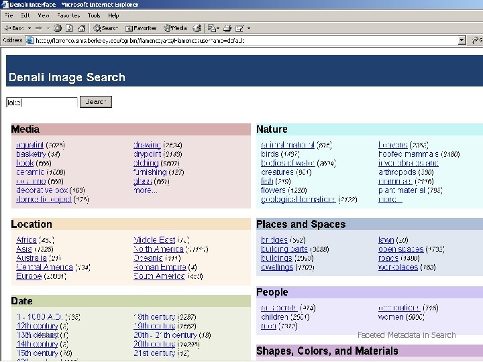Image resolution: width=483 pixels, height=362 pixels.
Task: Click the Back navigation arrow
Action: pyautogui.click(x=14, y=28)
